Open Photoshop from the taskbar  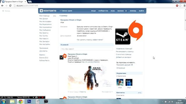click(x=29, y=101)
